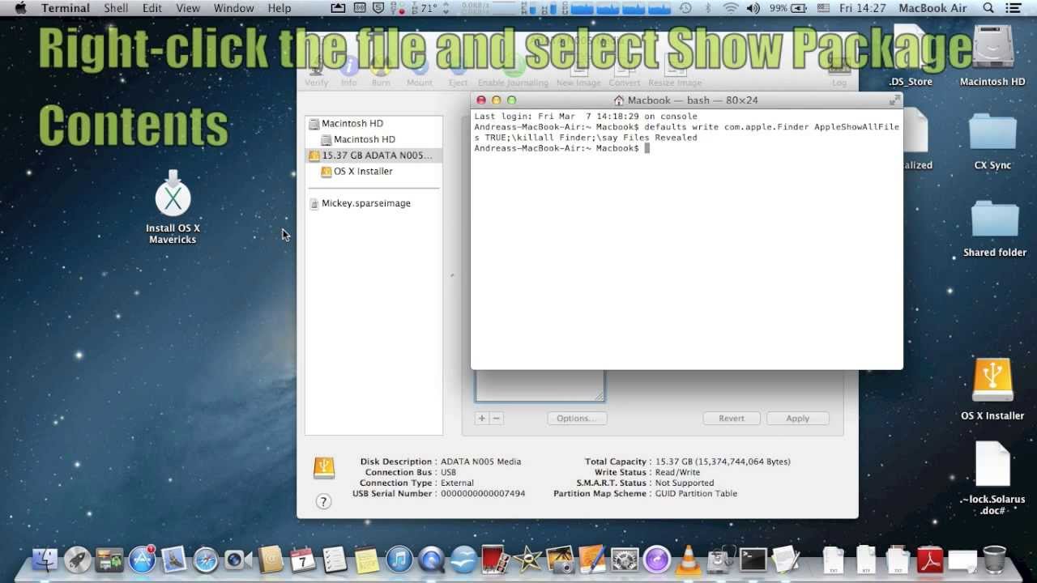Add a partition with the plus button
This screenshot has width=1037, height=583.
tap(482, 419)
